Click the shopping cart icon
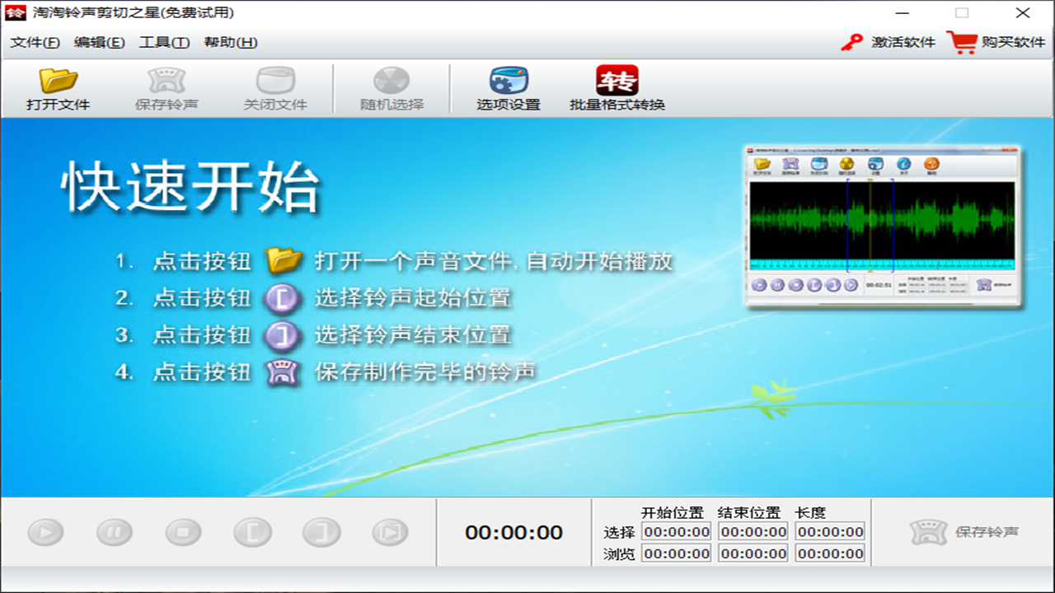 coord(961,42)
